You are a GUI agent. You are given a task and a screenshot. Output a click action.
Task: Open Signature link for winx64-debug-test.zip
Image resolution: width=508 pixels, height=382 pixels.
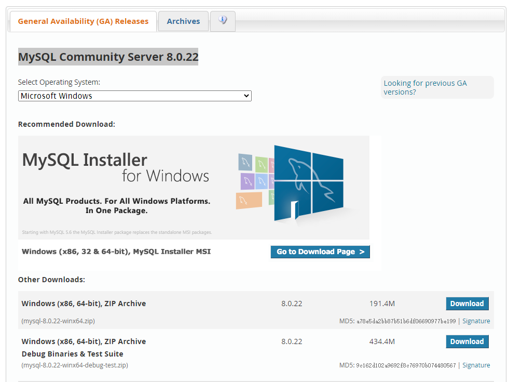click(x=476, y=365)
